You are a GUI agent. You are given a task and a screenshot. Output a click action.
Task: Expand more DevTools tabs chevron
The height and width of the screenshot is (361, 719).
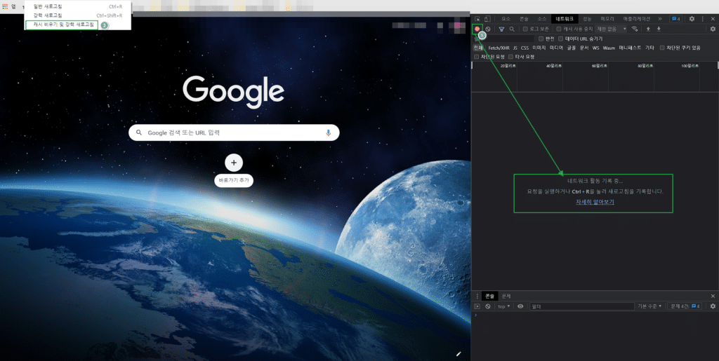[x=660, y=19]
